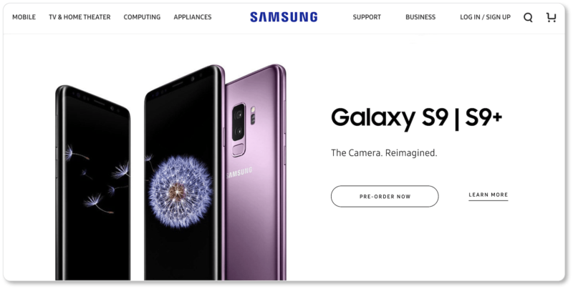Open the Appliances menu
The width and height of the screenshot is (573, 289).
193,17
